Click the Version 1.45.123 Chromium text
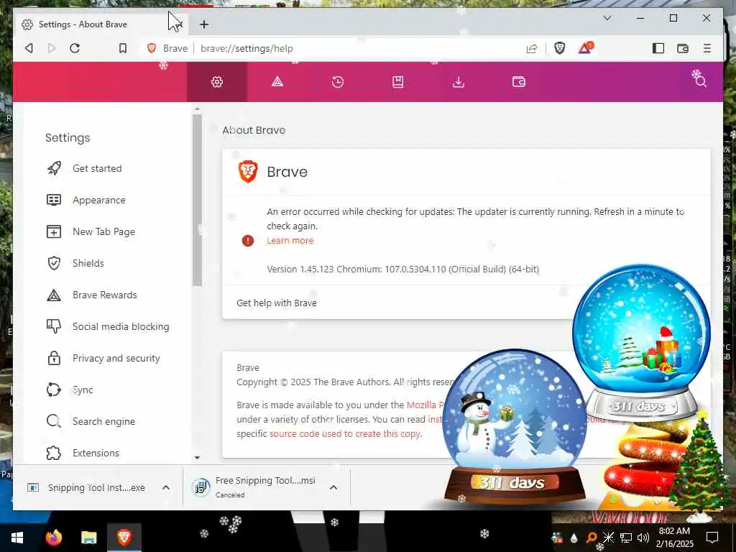The image size is (736, 552). point(402,270)
